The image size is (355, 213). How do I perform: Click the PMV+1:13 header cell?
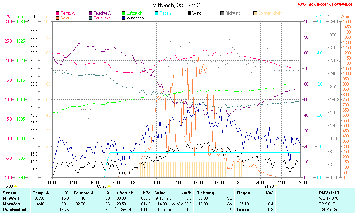pyautogui.click(x=329, y=193)
